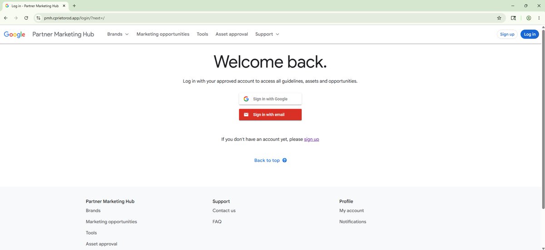The width and height of the screenshot is (545, 250).
Task: Open site information icon in address bar
Action: tap(39, 18)
